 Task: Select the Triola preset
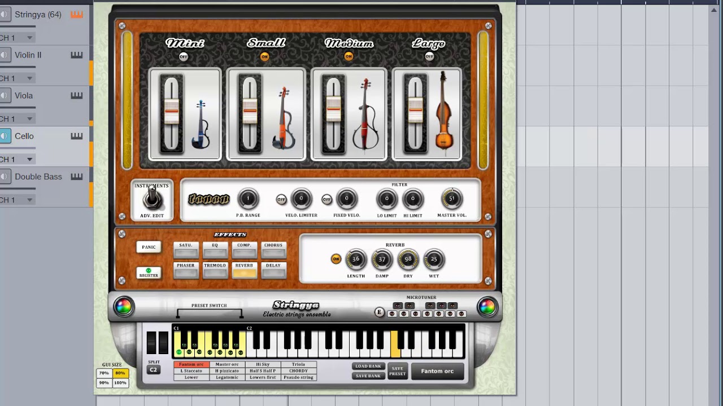[298, 365]
